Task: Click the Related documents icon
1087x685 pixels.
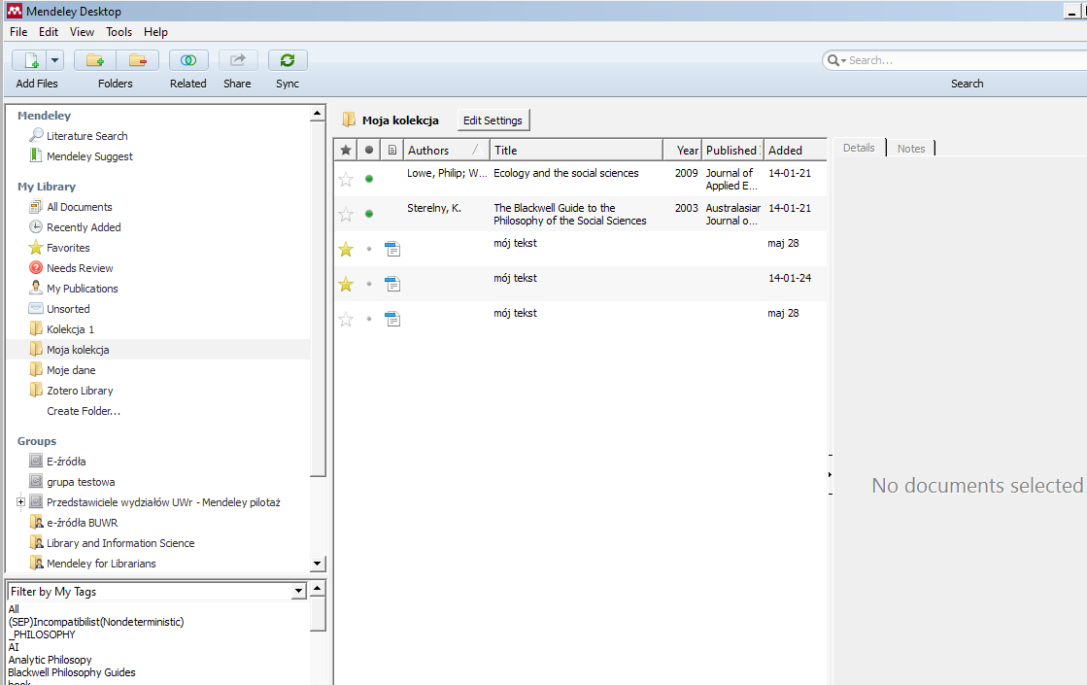Action: [187, 60]
